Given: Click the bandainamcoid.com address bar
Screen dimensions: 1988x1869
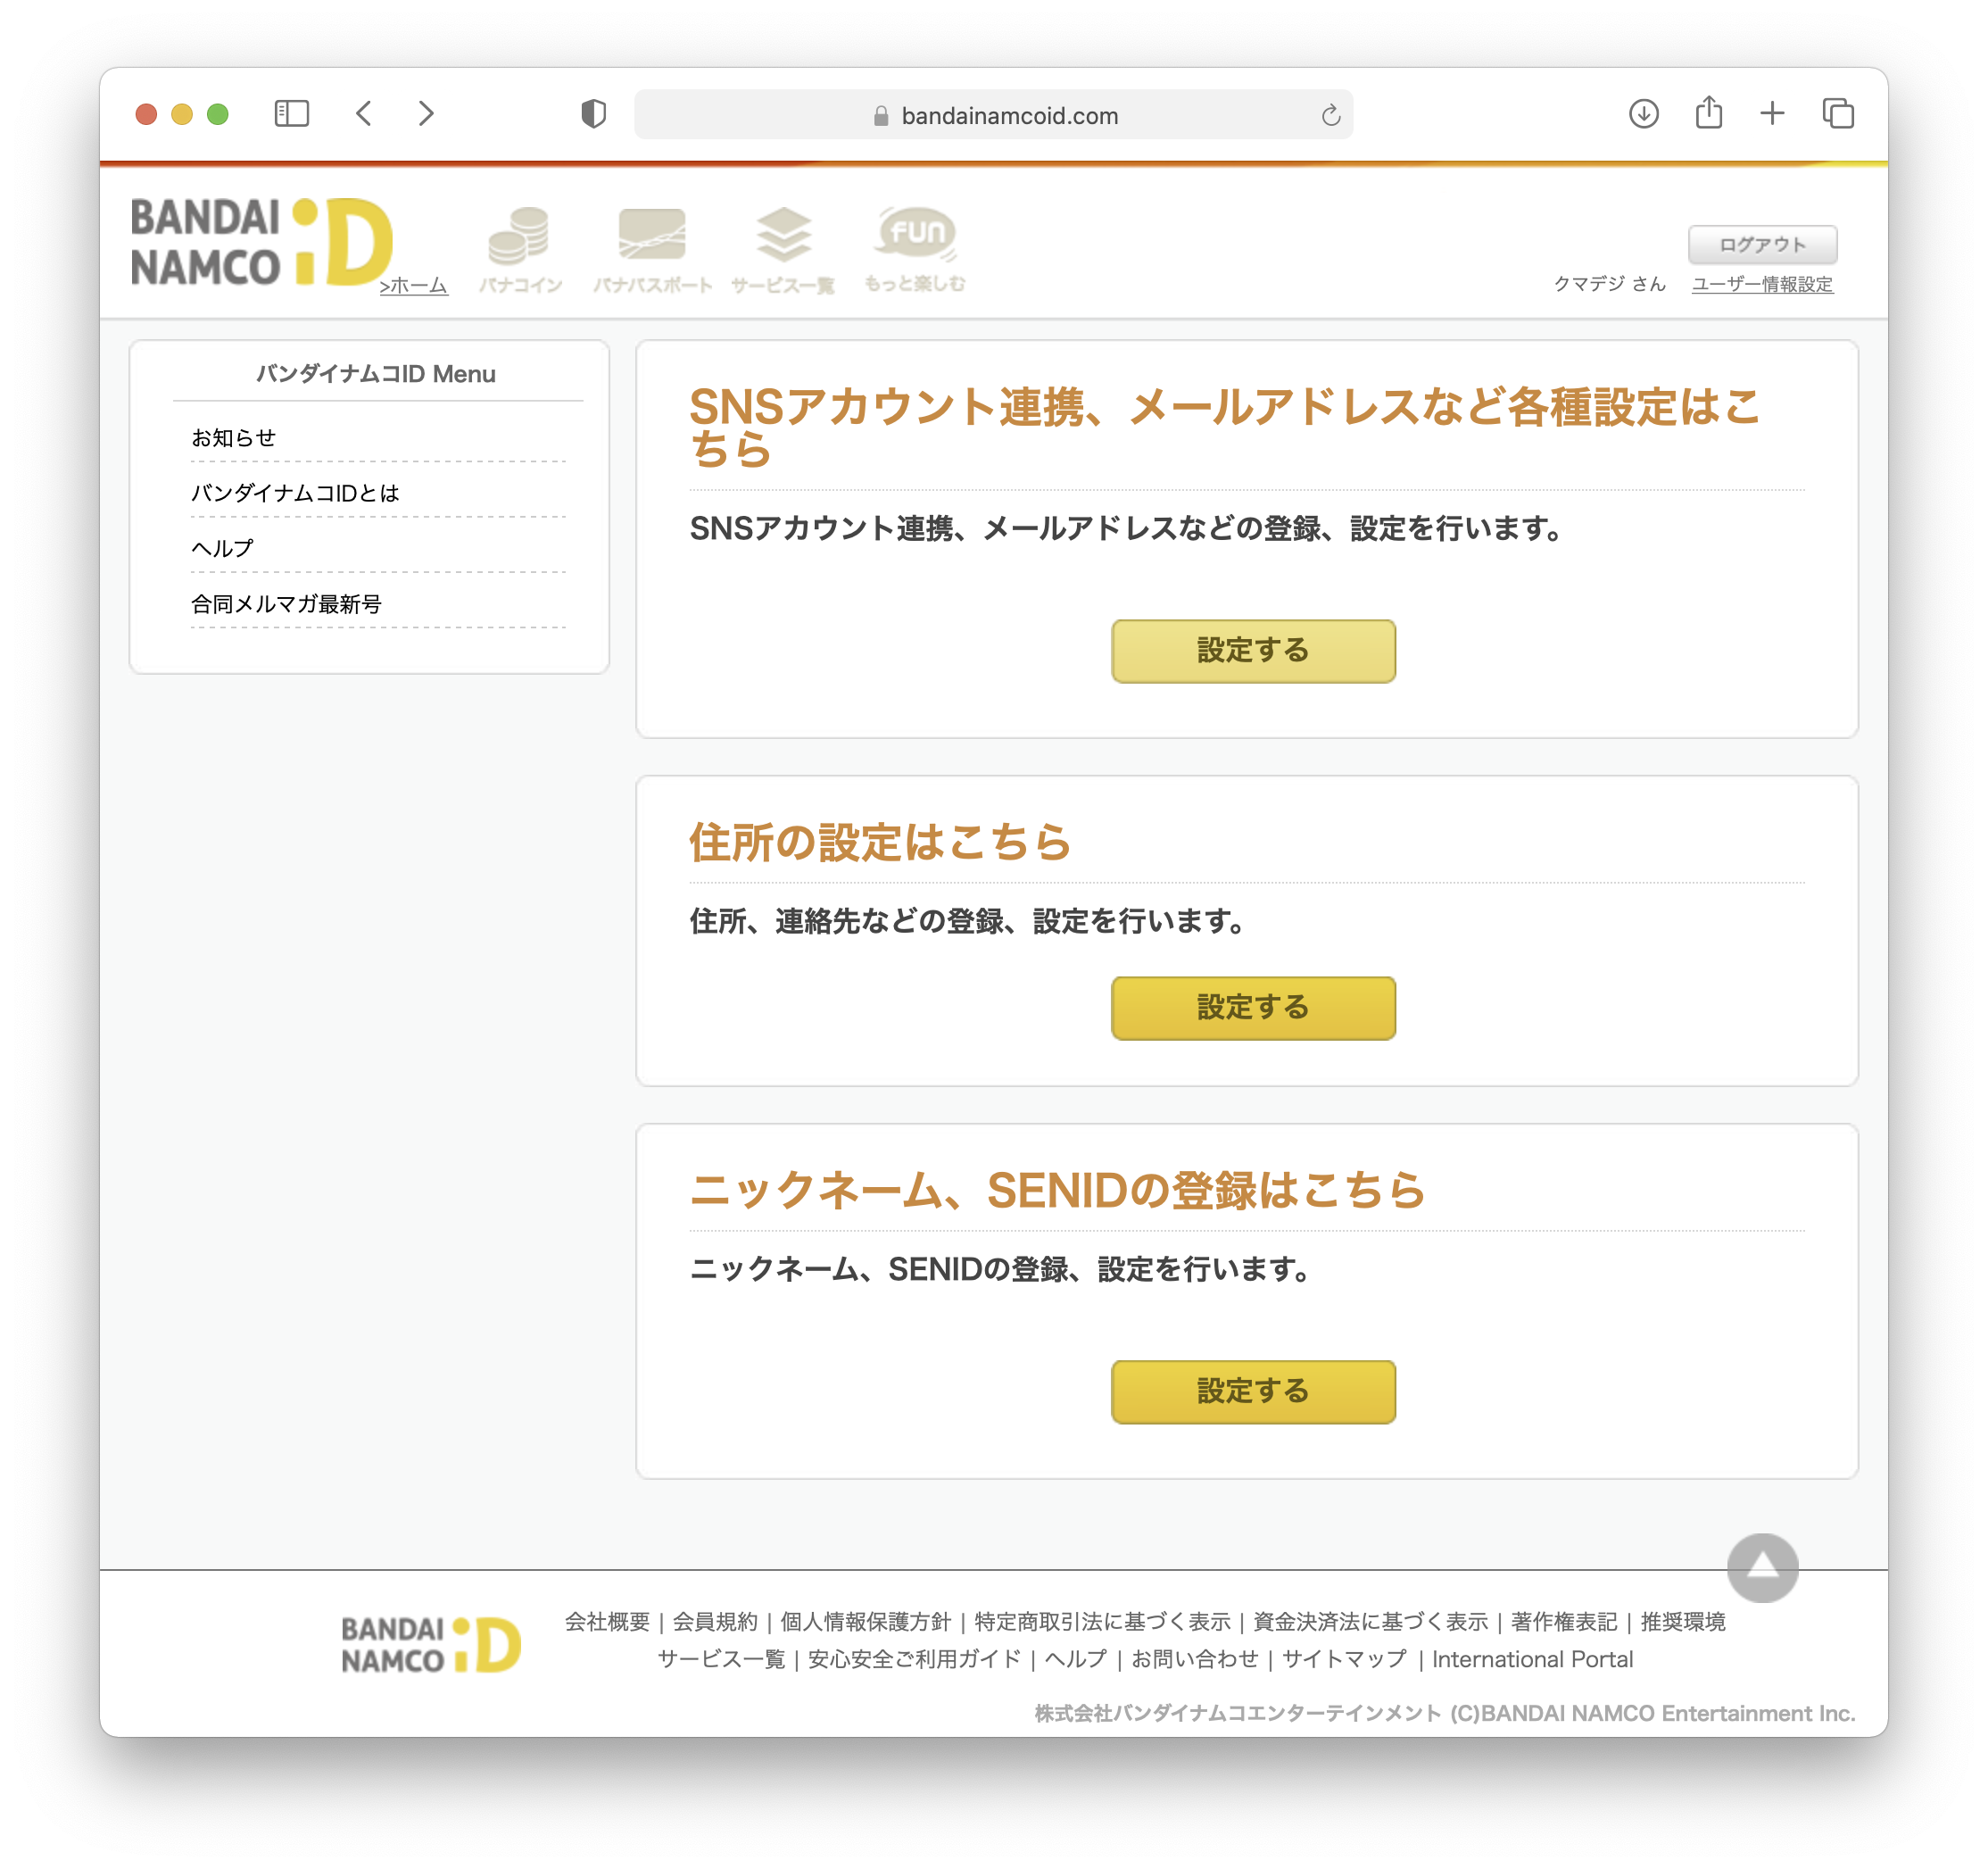Looking at the screenshot, I should (x=1008, y=116).
